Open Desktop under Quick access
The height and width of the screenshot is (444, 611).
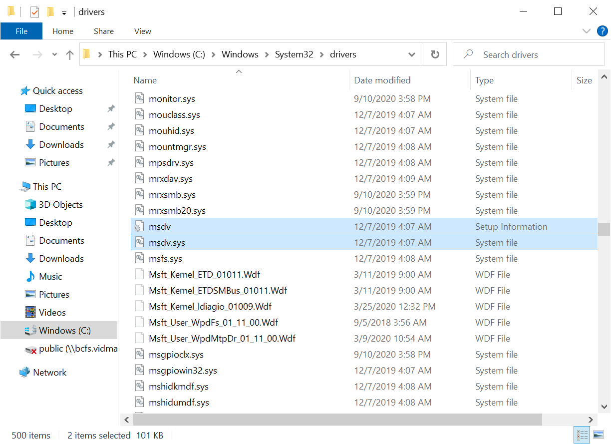(x=55, y=109)
